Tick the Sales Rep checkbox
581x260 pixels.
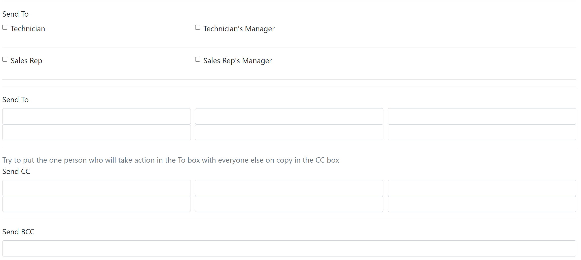click(5, 59)
